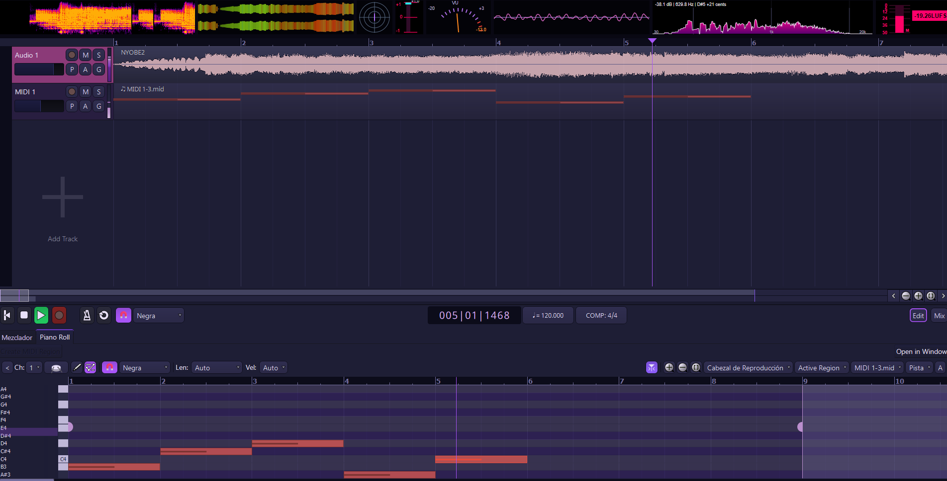The image size is (947, 481).
Task: Select the Piano Roll tab
Action: [x=55, y=337]
